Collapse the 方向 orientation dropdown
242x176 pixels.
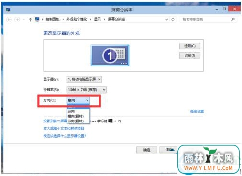[x=78, y=100]
